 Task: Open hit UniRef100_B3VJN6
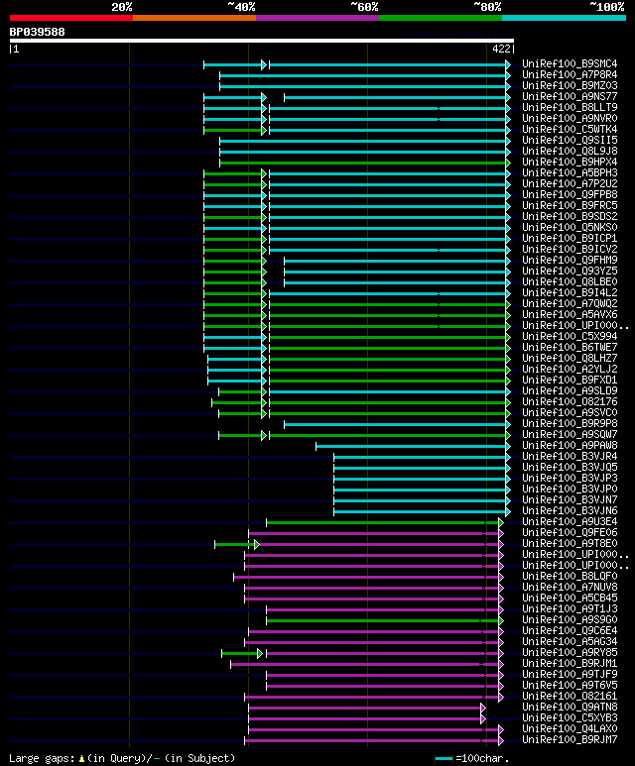[570, 511]
